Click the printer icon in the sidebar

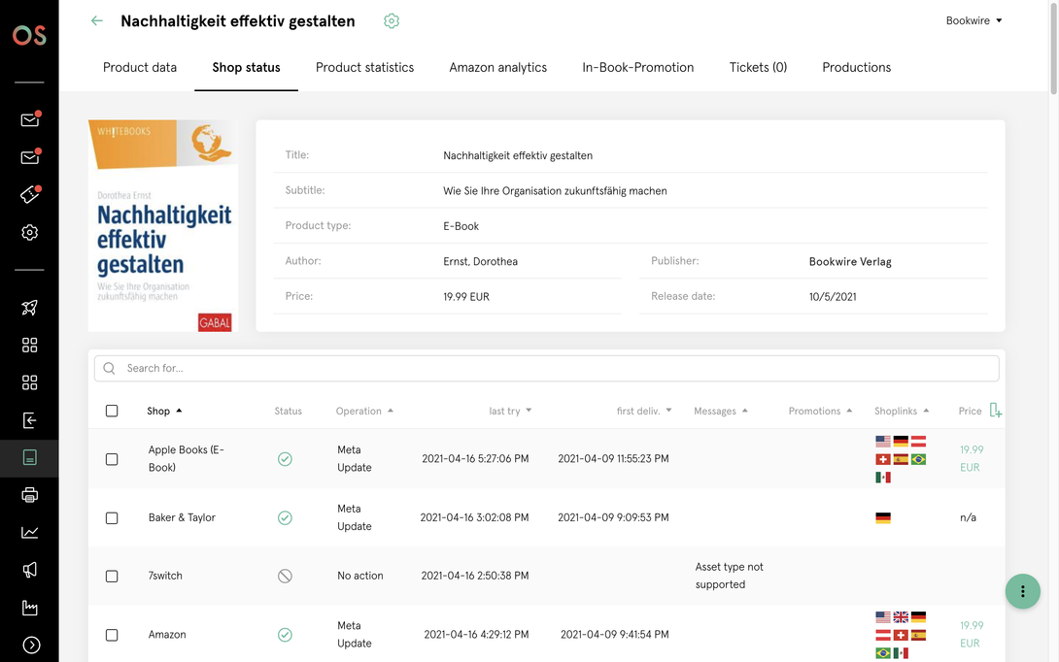(x=30, y=495)
